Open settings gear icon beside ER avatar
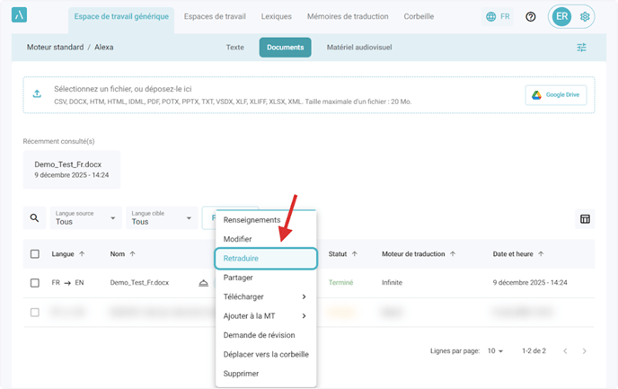 [x=586, y=17]
